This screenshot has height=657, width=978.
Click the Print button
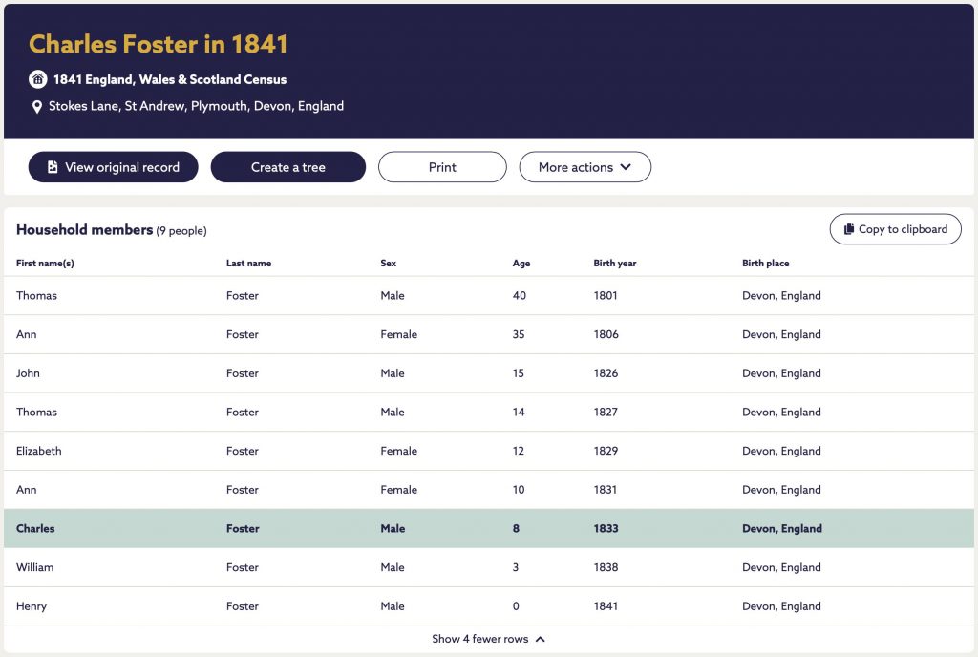pos(442,167)
